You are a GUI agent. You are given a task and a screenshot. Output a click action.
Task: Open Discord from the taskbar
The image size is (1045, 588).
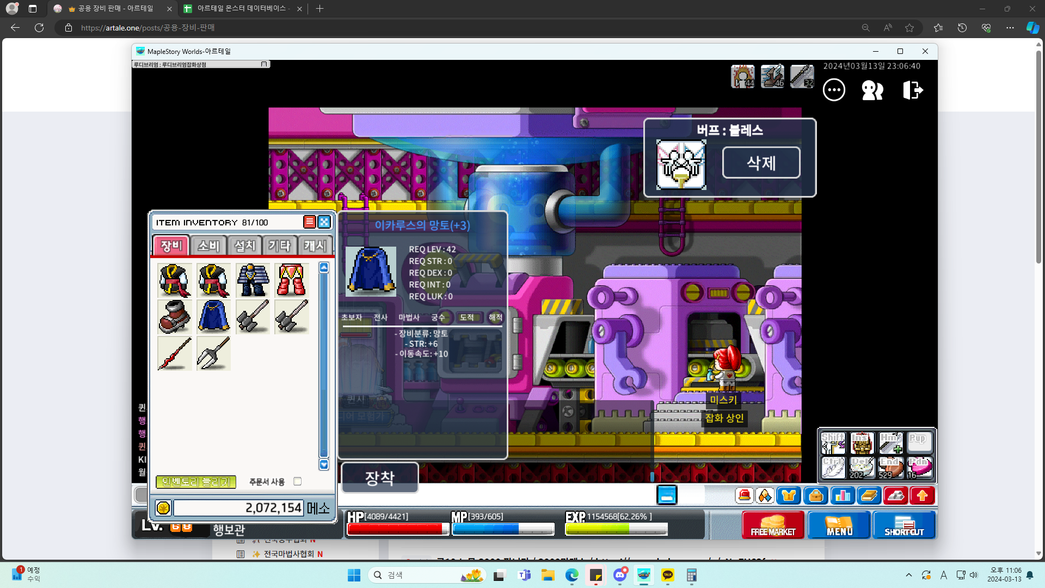620,575
